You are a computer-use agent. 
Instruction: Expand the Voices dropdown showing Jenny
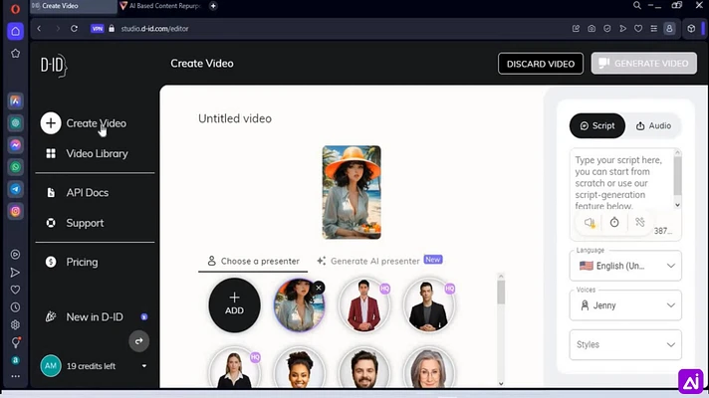tap(625, 305)
